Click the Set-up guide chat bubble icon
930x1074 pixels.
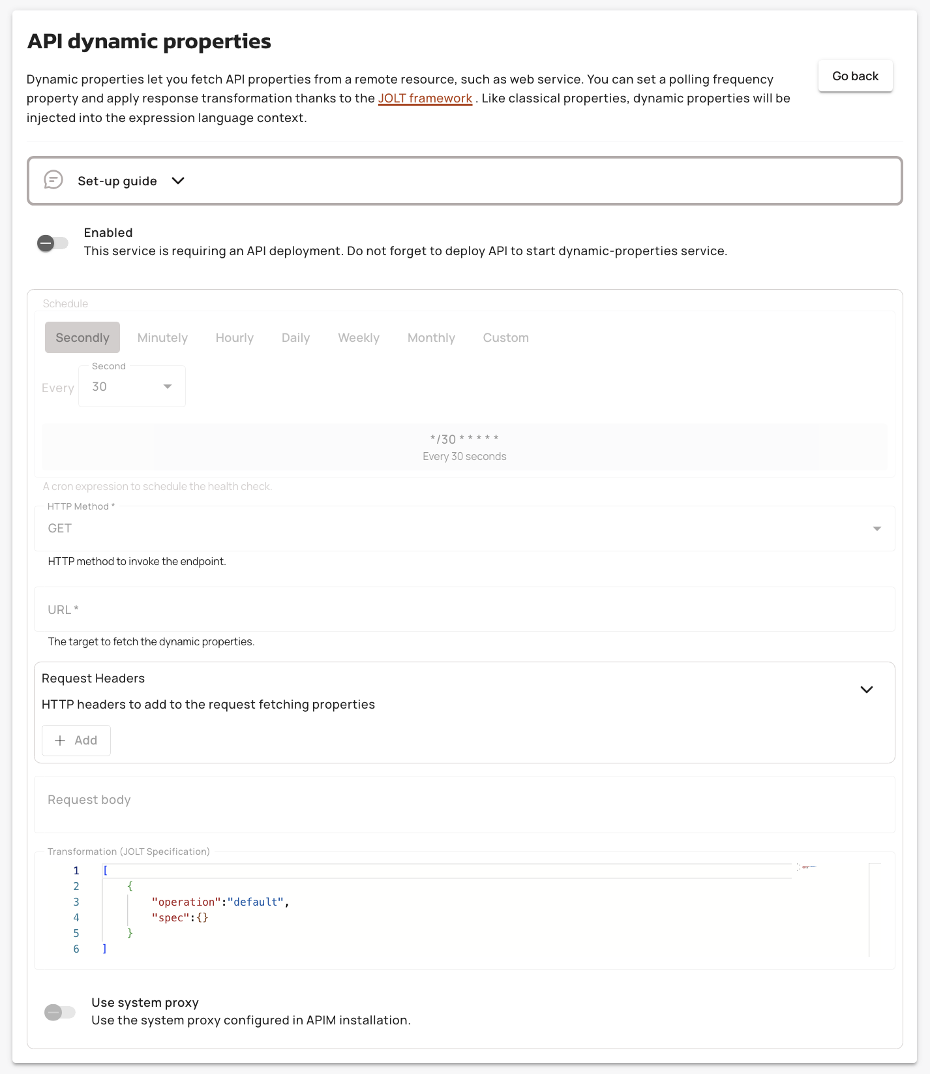53,179
